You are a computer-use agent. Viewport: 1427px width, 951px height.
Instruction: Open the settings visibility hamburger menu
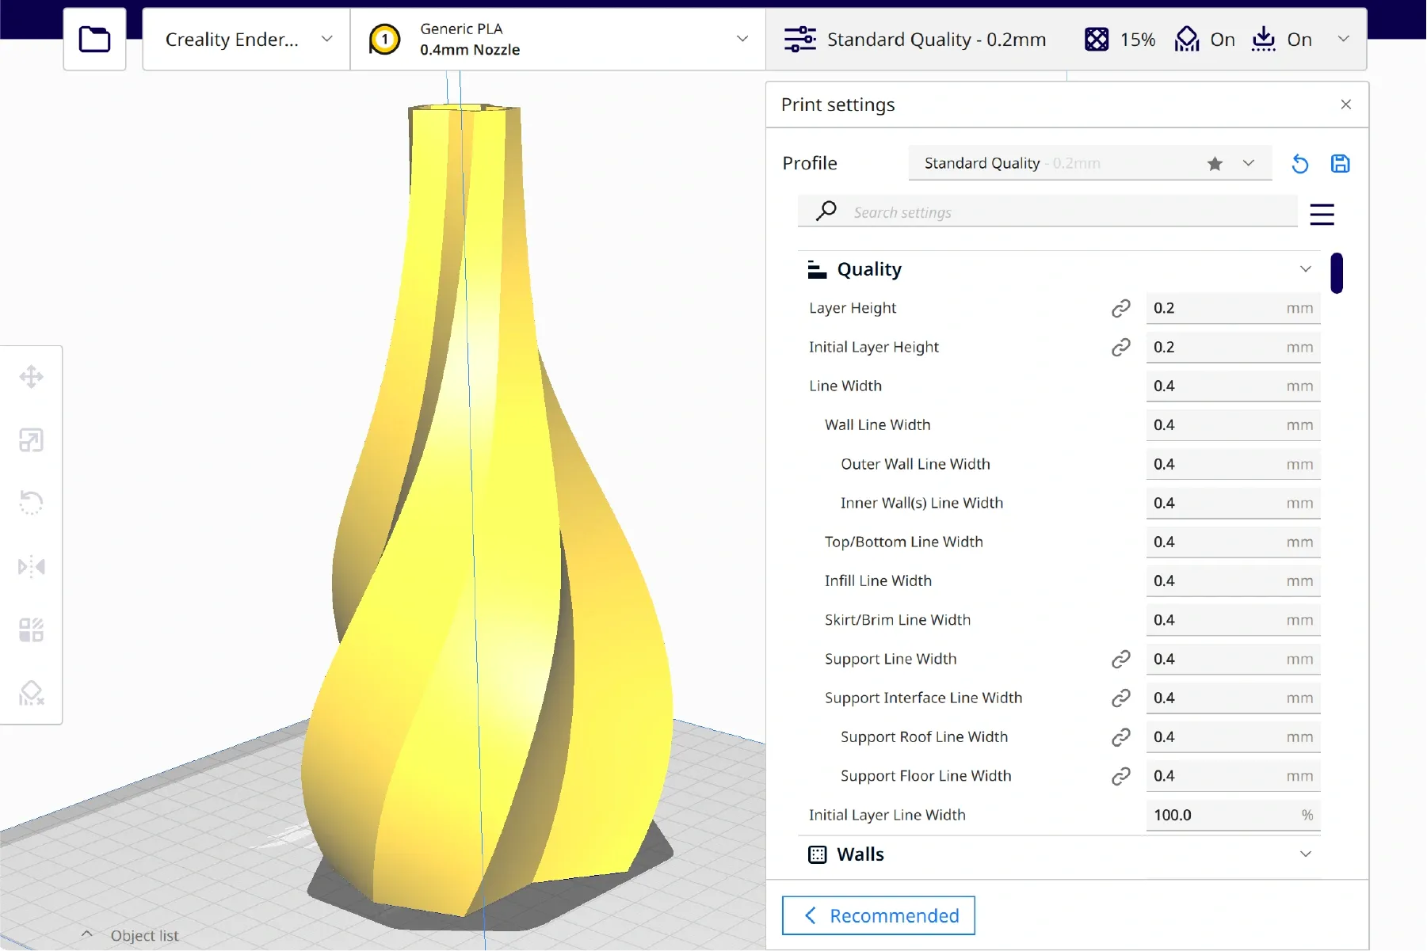tap(1322, 214)
